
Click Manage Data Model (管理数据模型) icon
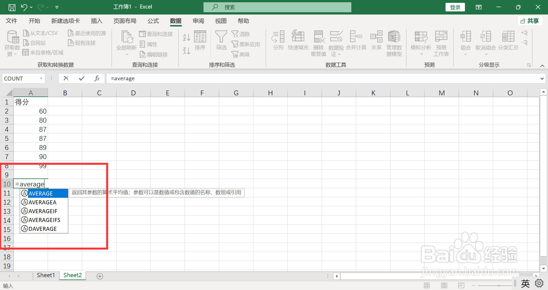tap(394, 36)
